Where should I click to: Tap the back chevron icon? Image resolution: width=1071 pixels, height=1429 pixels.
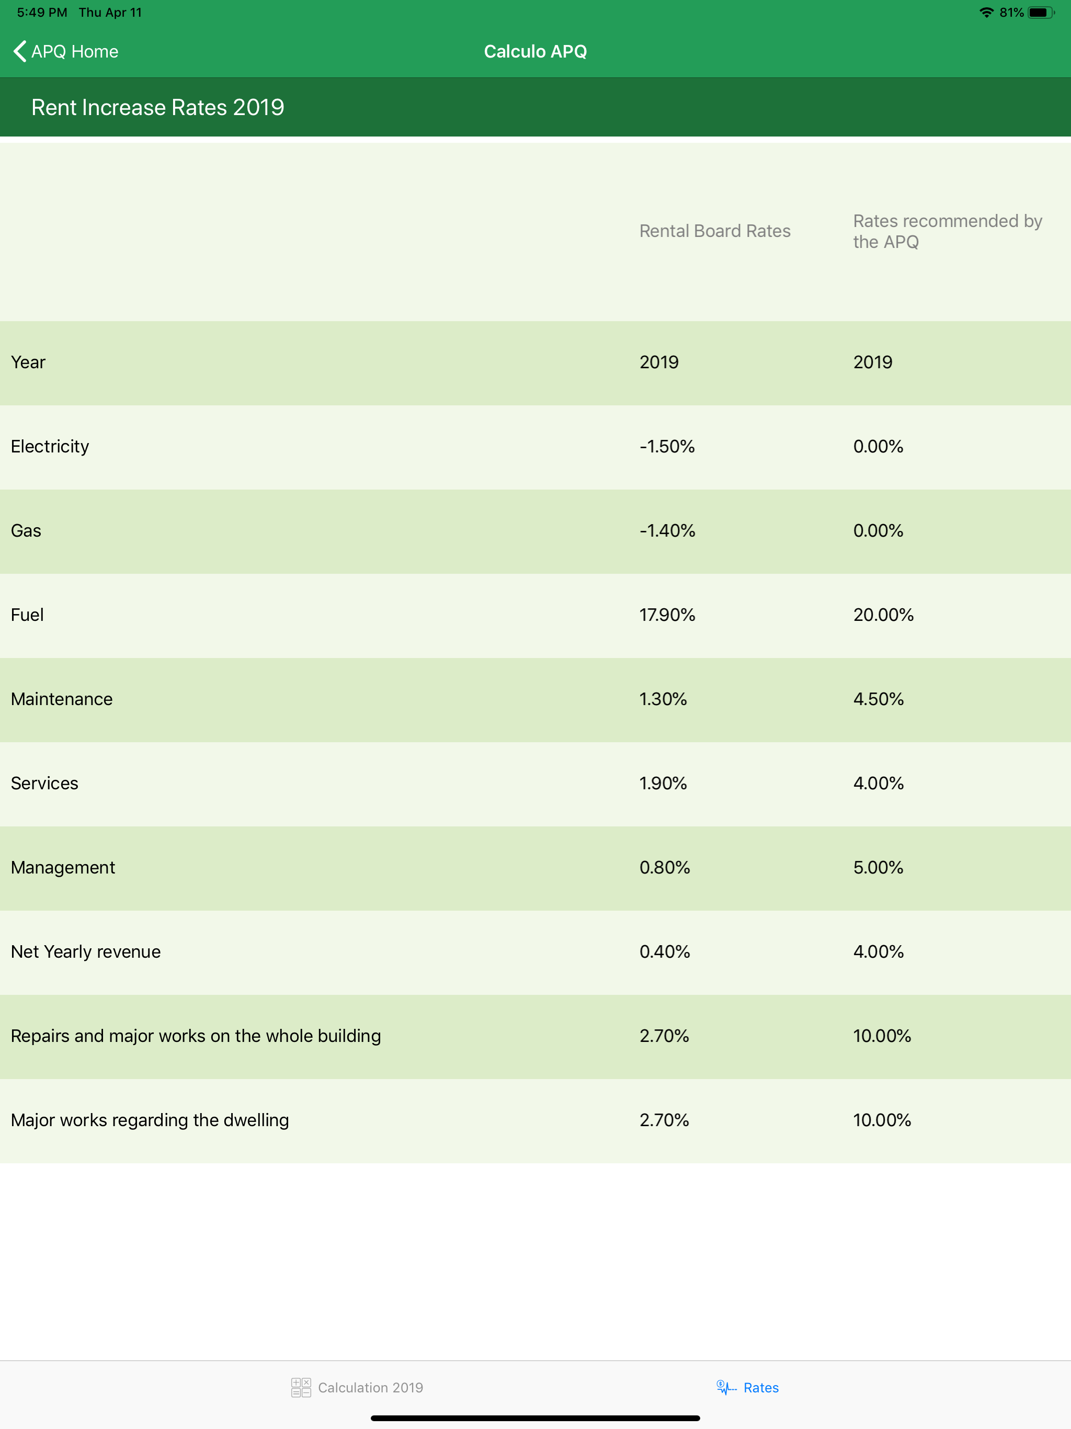point(19,51)
